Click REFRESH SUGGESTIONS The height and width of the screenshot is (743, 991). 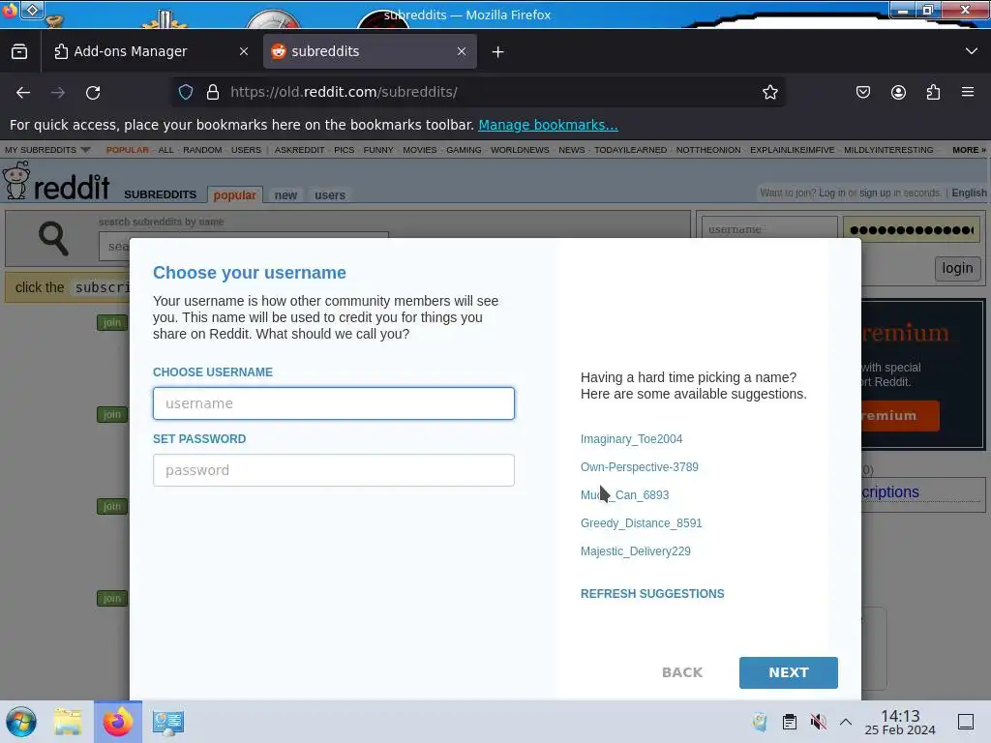click(652, 594)
